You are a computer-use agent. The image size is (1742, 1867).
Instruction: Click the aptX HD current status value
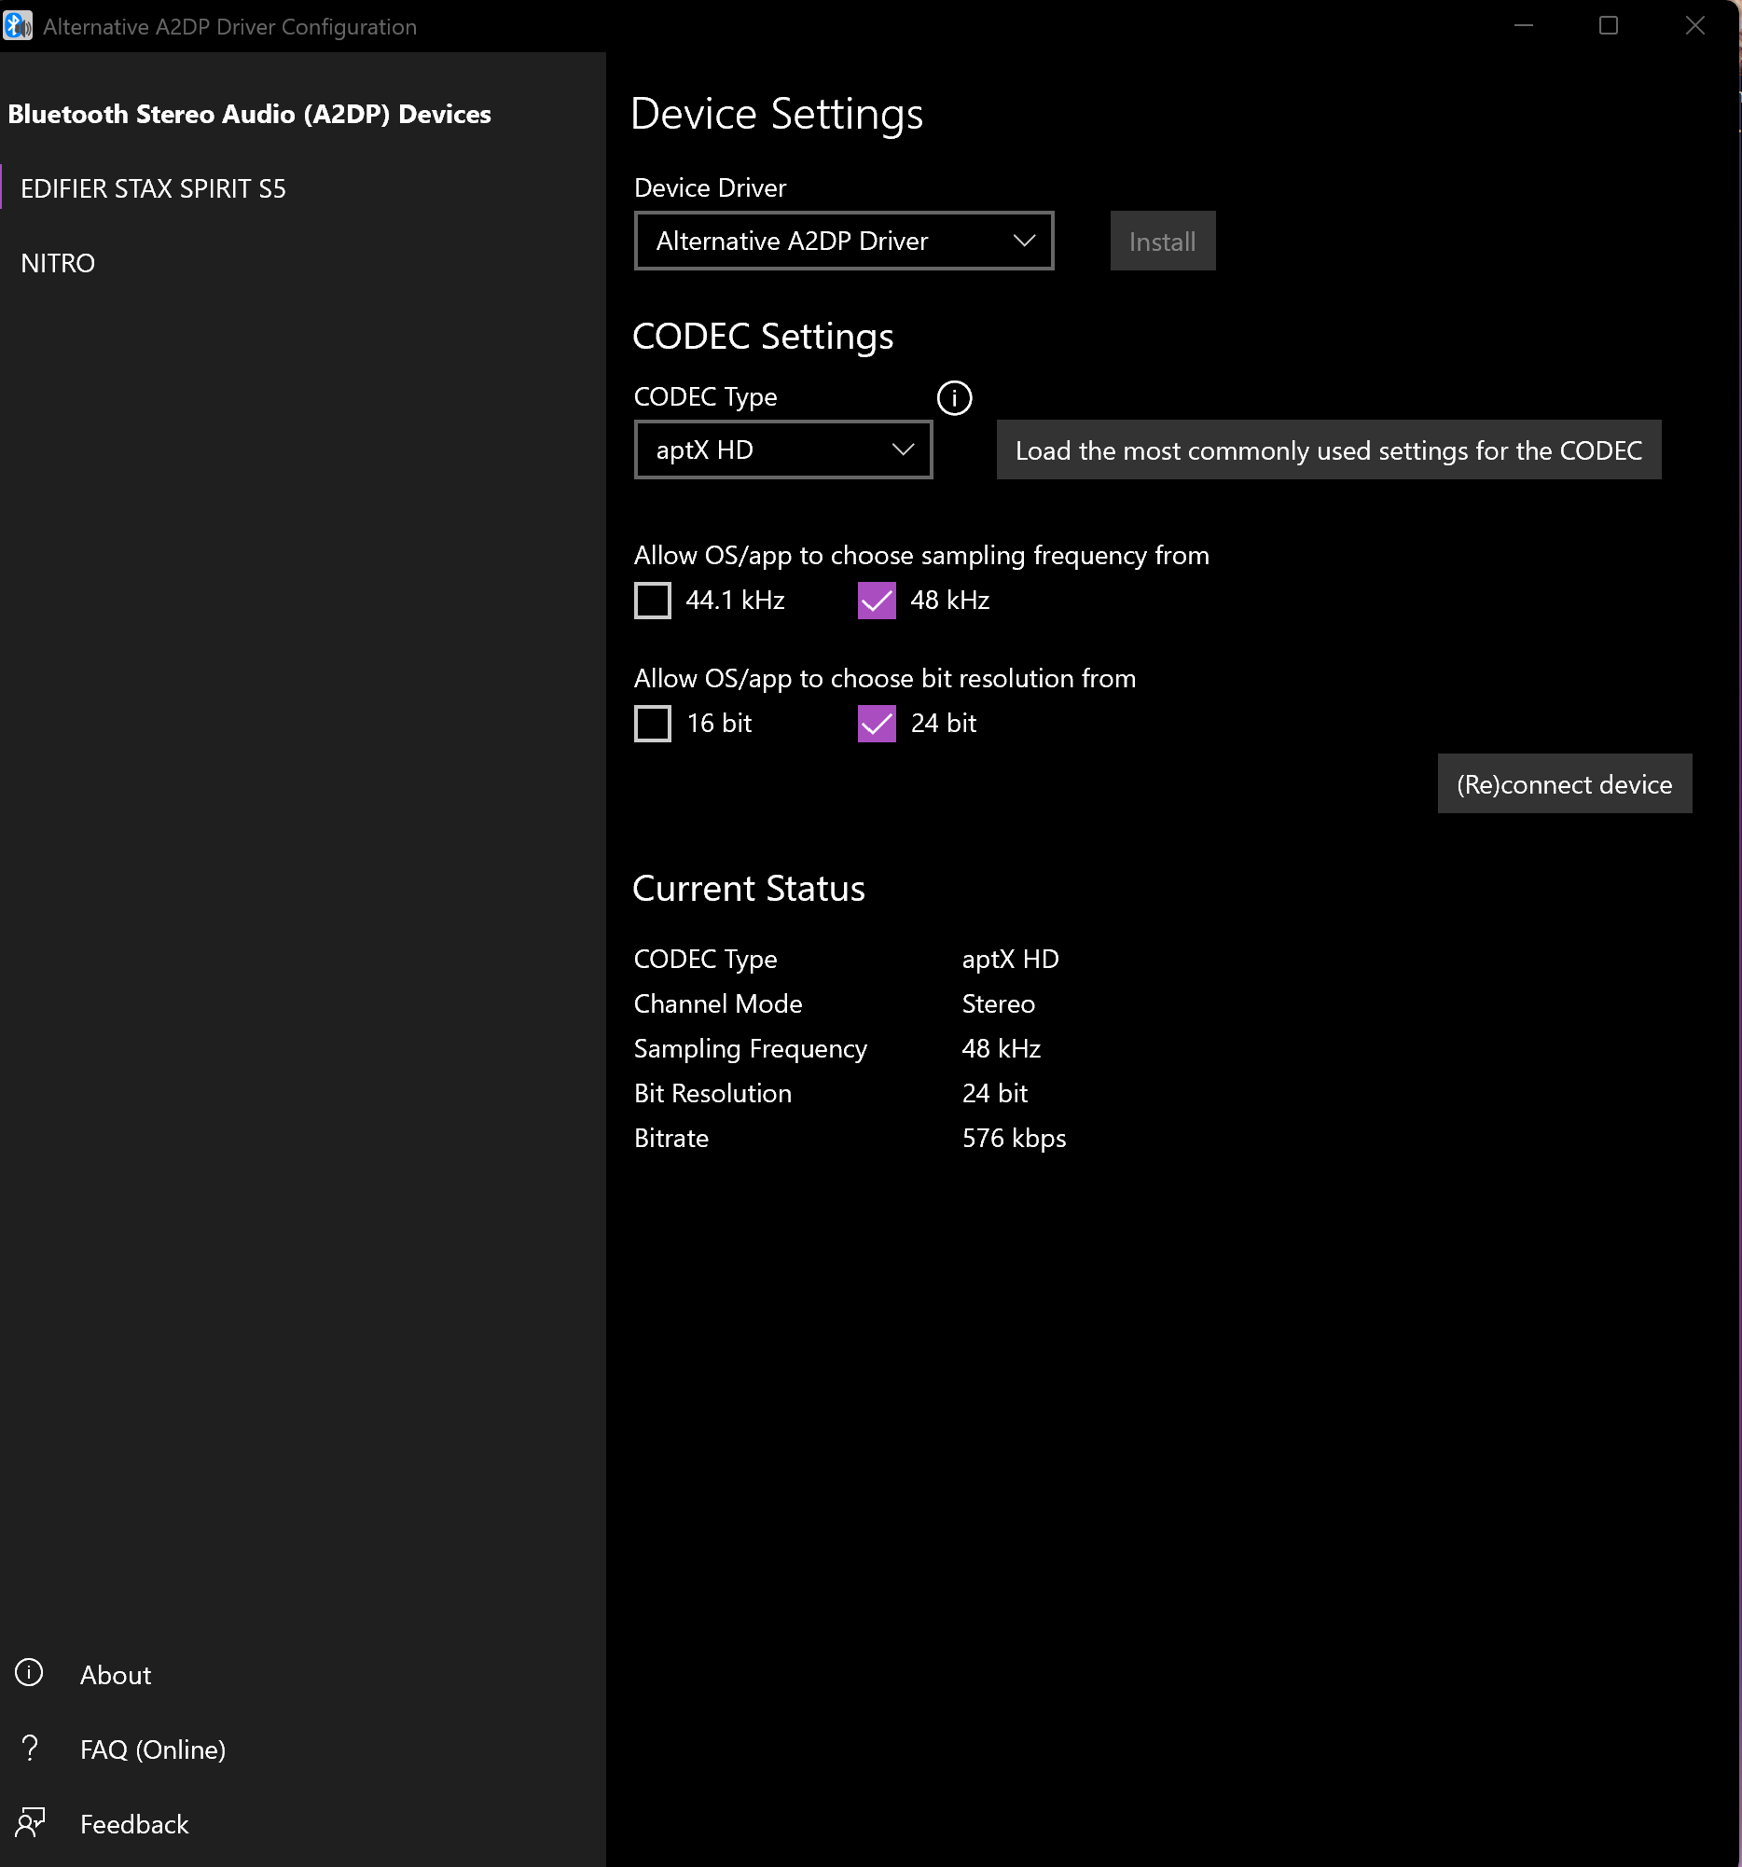[1011, 959]
